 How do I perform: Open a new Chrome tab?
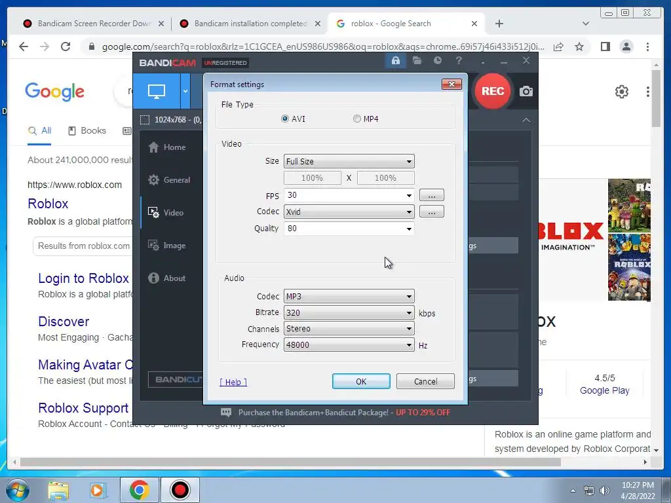tap(499, 24)
